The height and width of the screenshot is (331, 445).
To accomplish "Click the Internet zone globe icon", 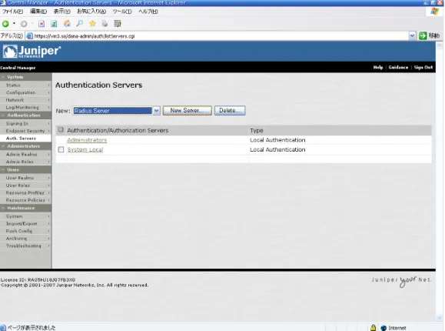I will [384, 328].
